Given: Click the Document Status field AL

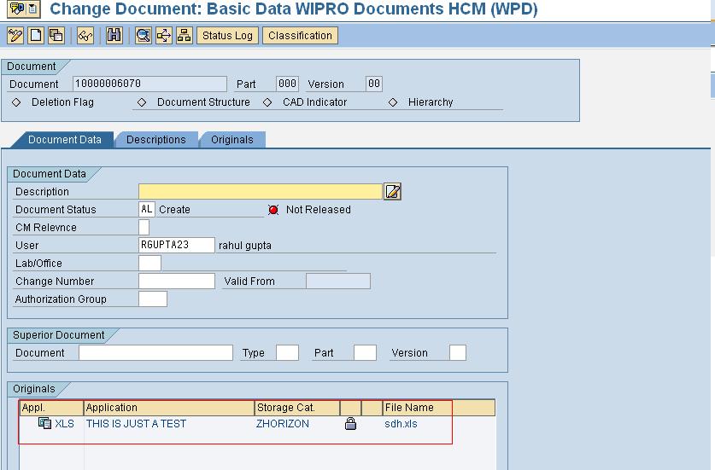Looking at the screenshot, I should tap(147, 210).
